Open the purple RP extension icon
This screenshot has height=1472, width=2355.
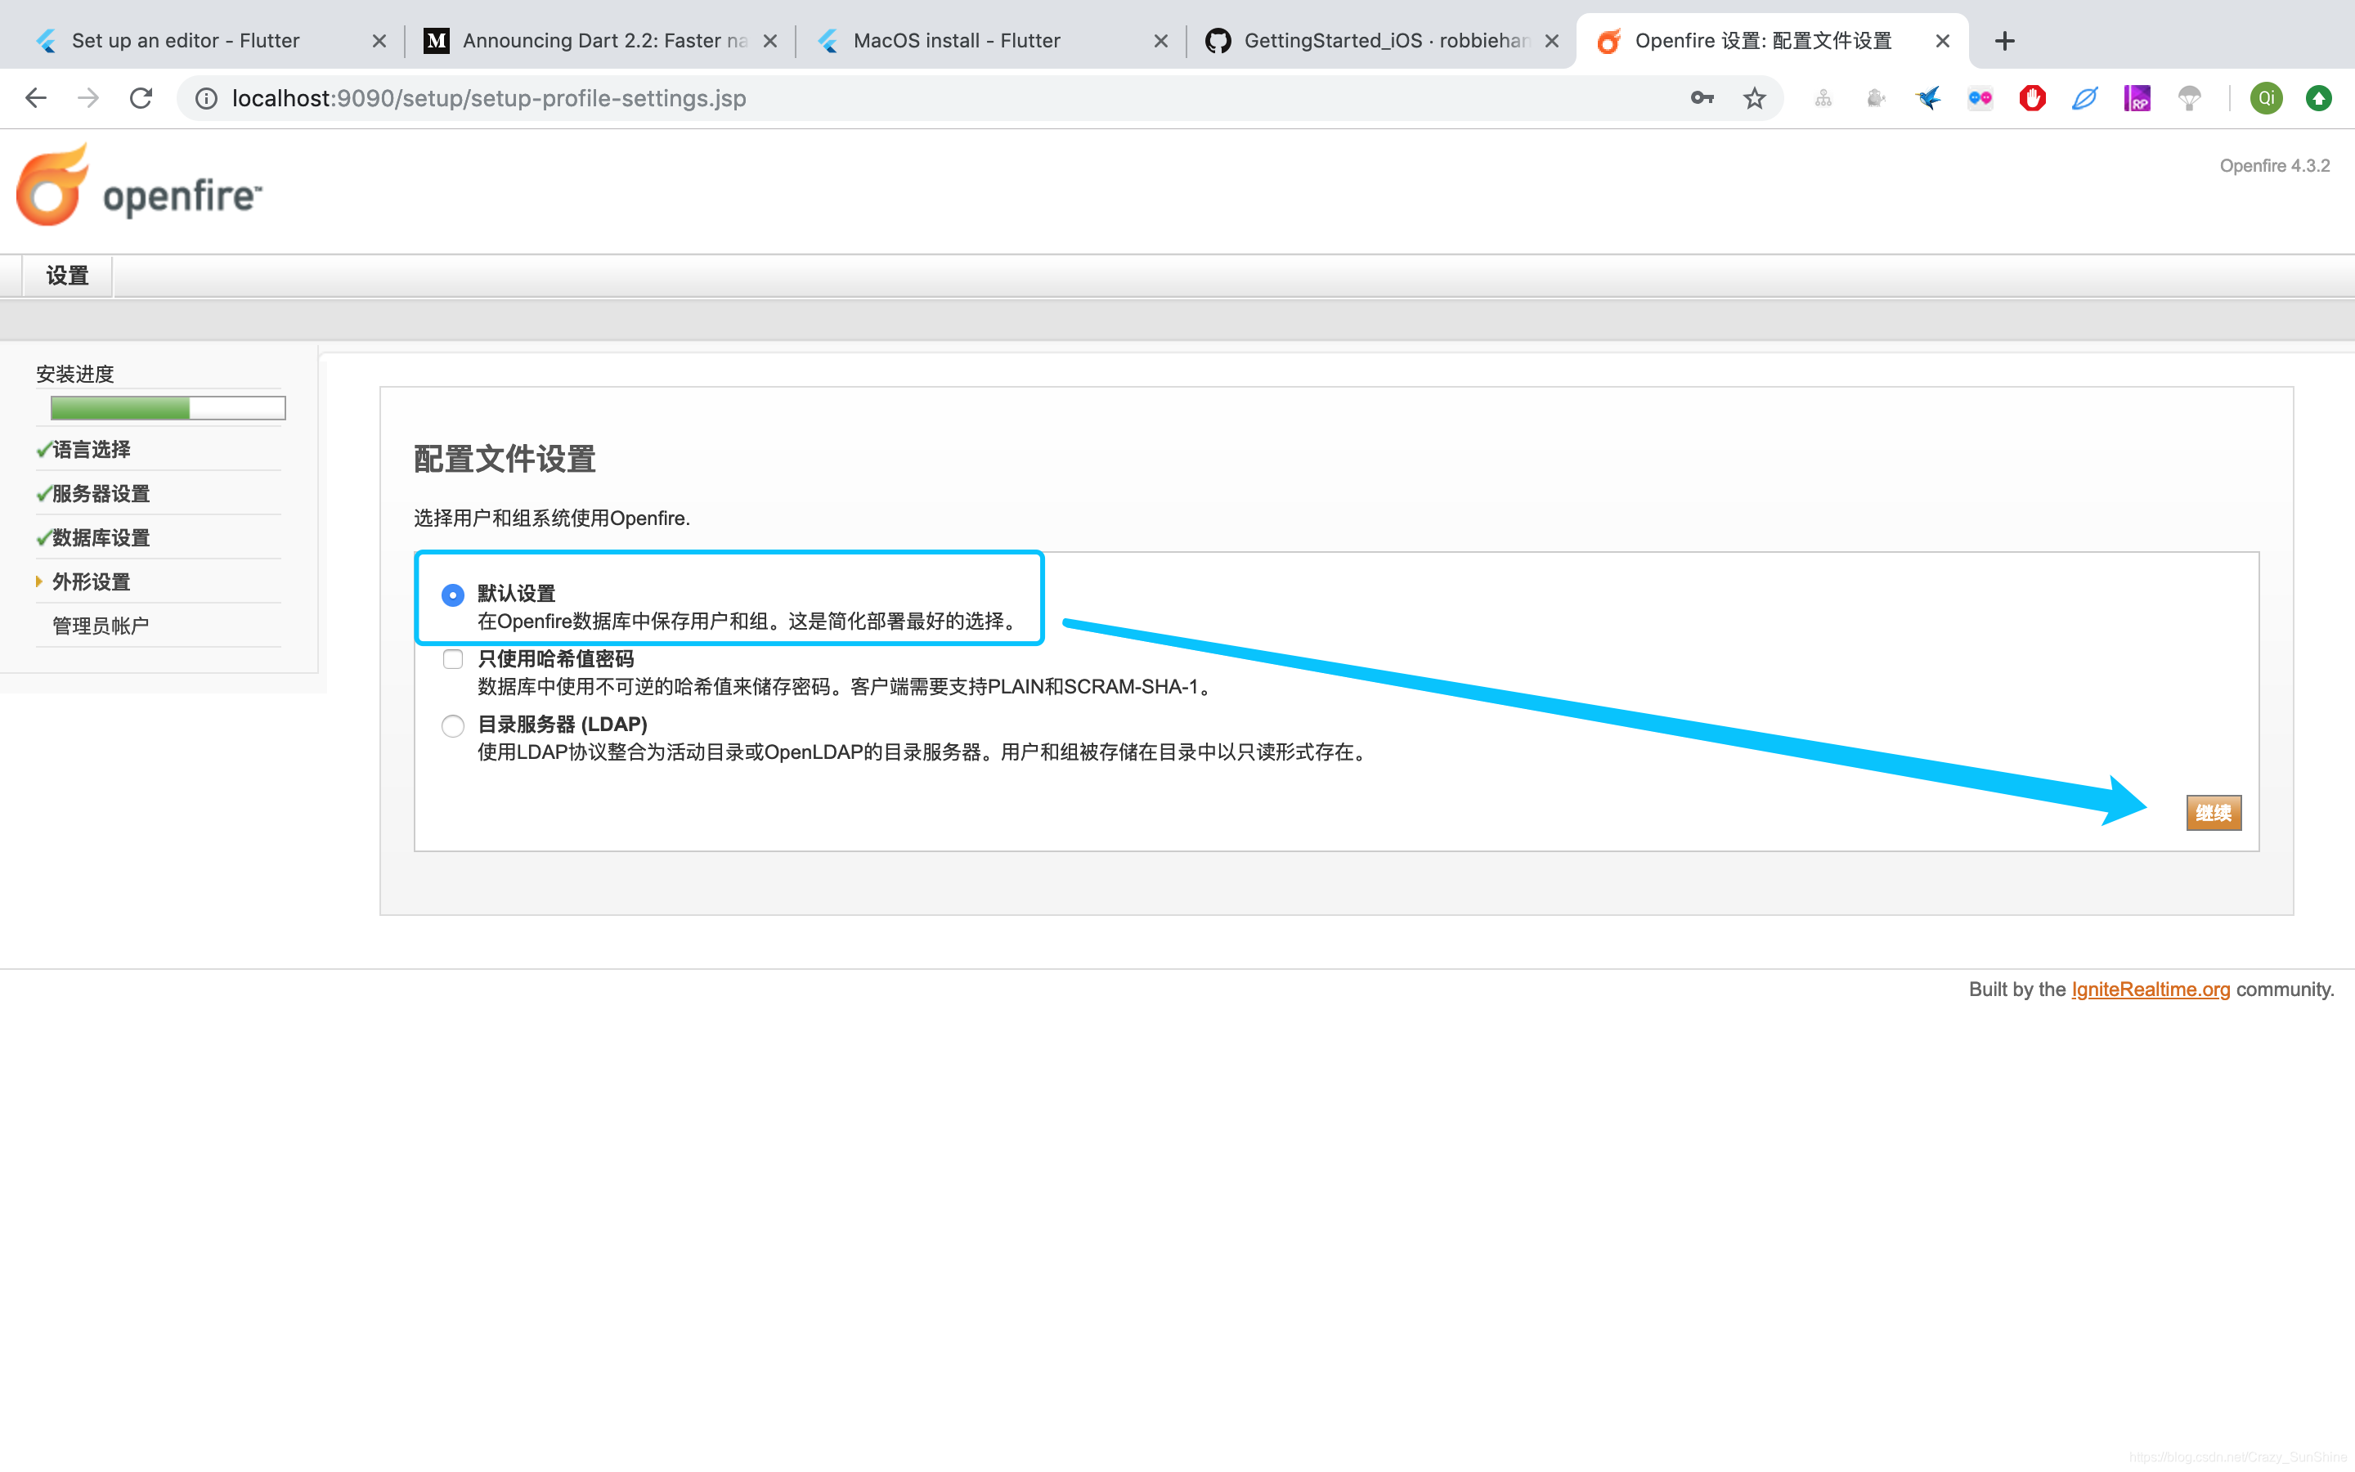point(2137,98)
